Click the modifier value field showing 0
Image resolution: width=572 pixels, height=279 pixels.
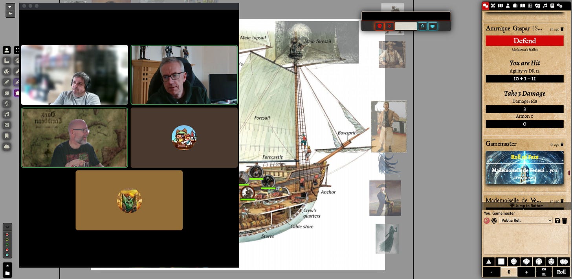click(509, 272)
